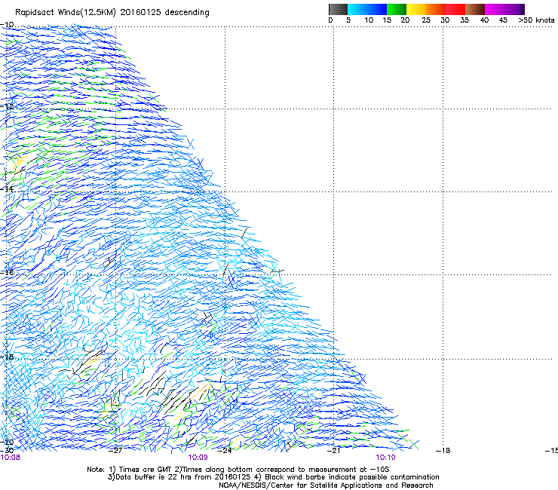Select the cyan-blue 5-15 knots color segment
Viewport: 558px width, 490px height.
(367, 9)
